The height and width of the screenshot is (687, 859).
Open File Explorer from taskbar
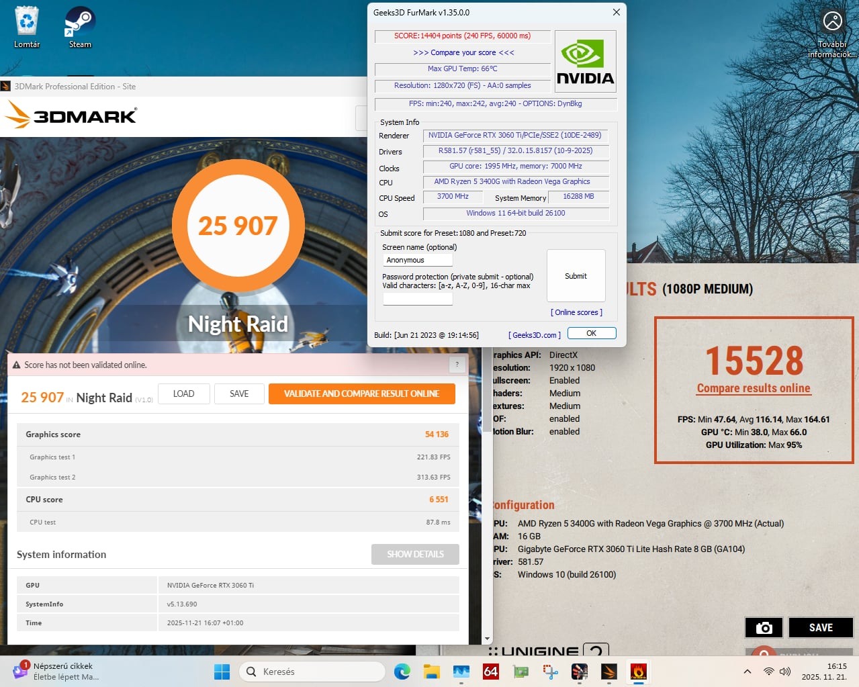coord(431,672)
